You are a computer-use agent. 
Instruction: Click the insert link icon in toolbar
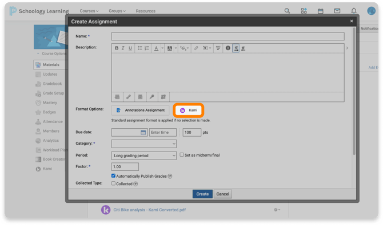point(196,48)
